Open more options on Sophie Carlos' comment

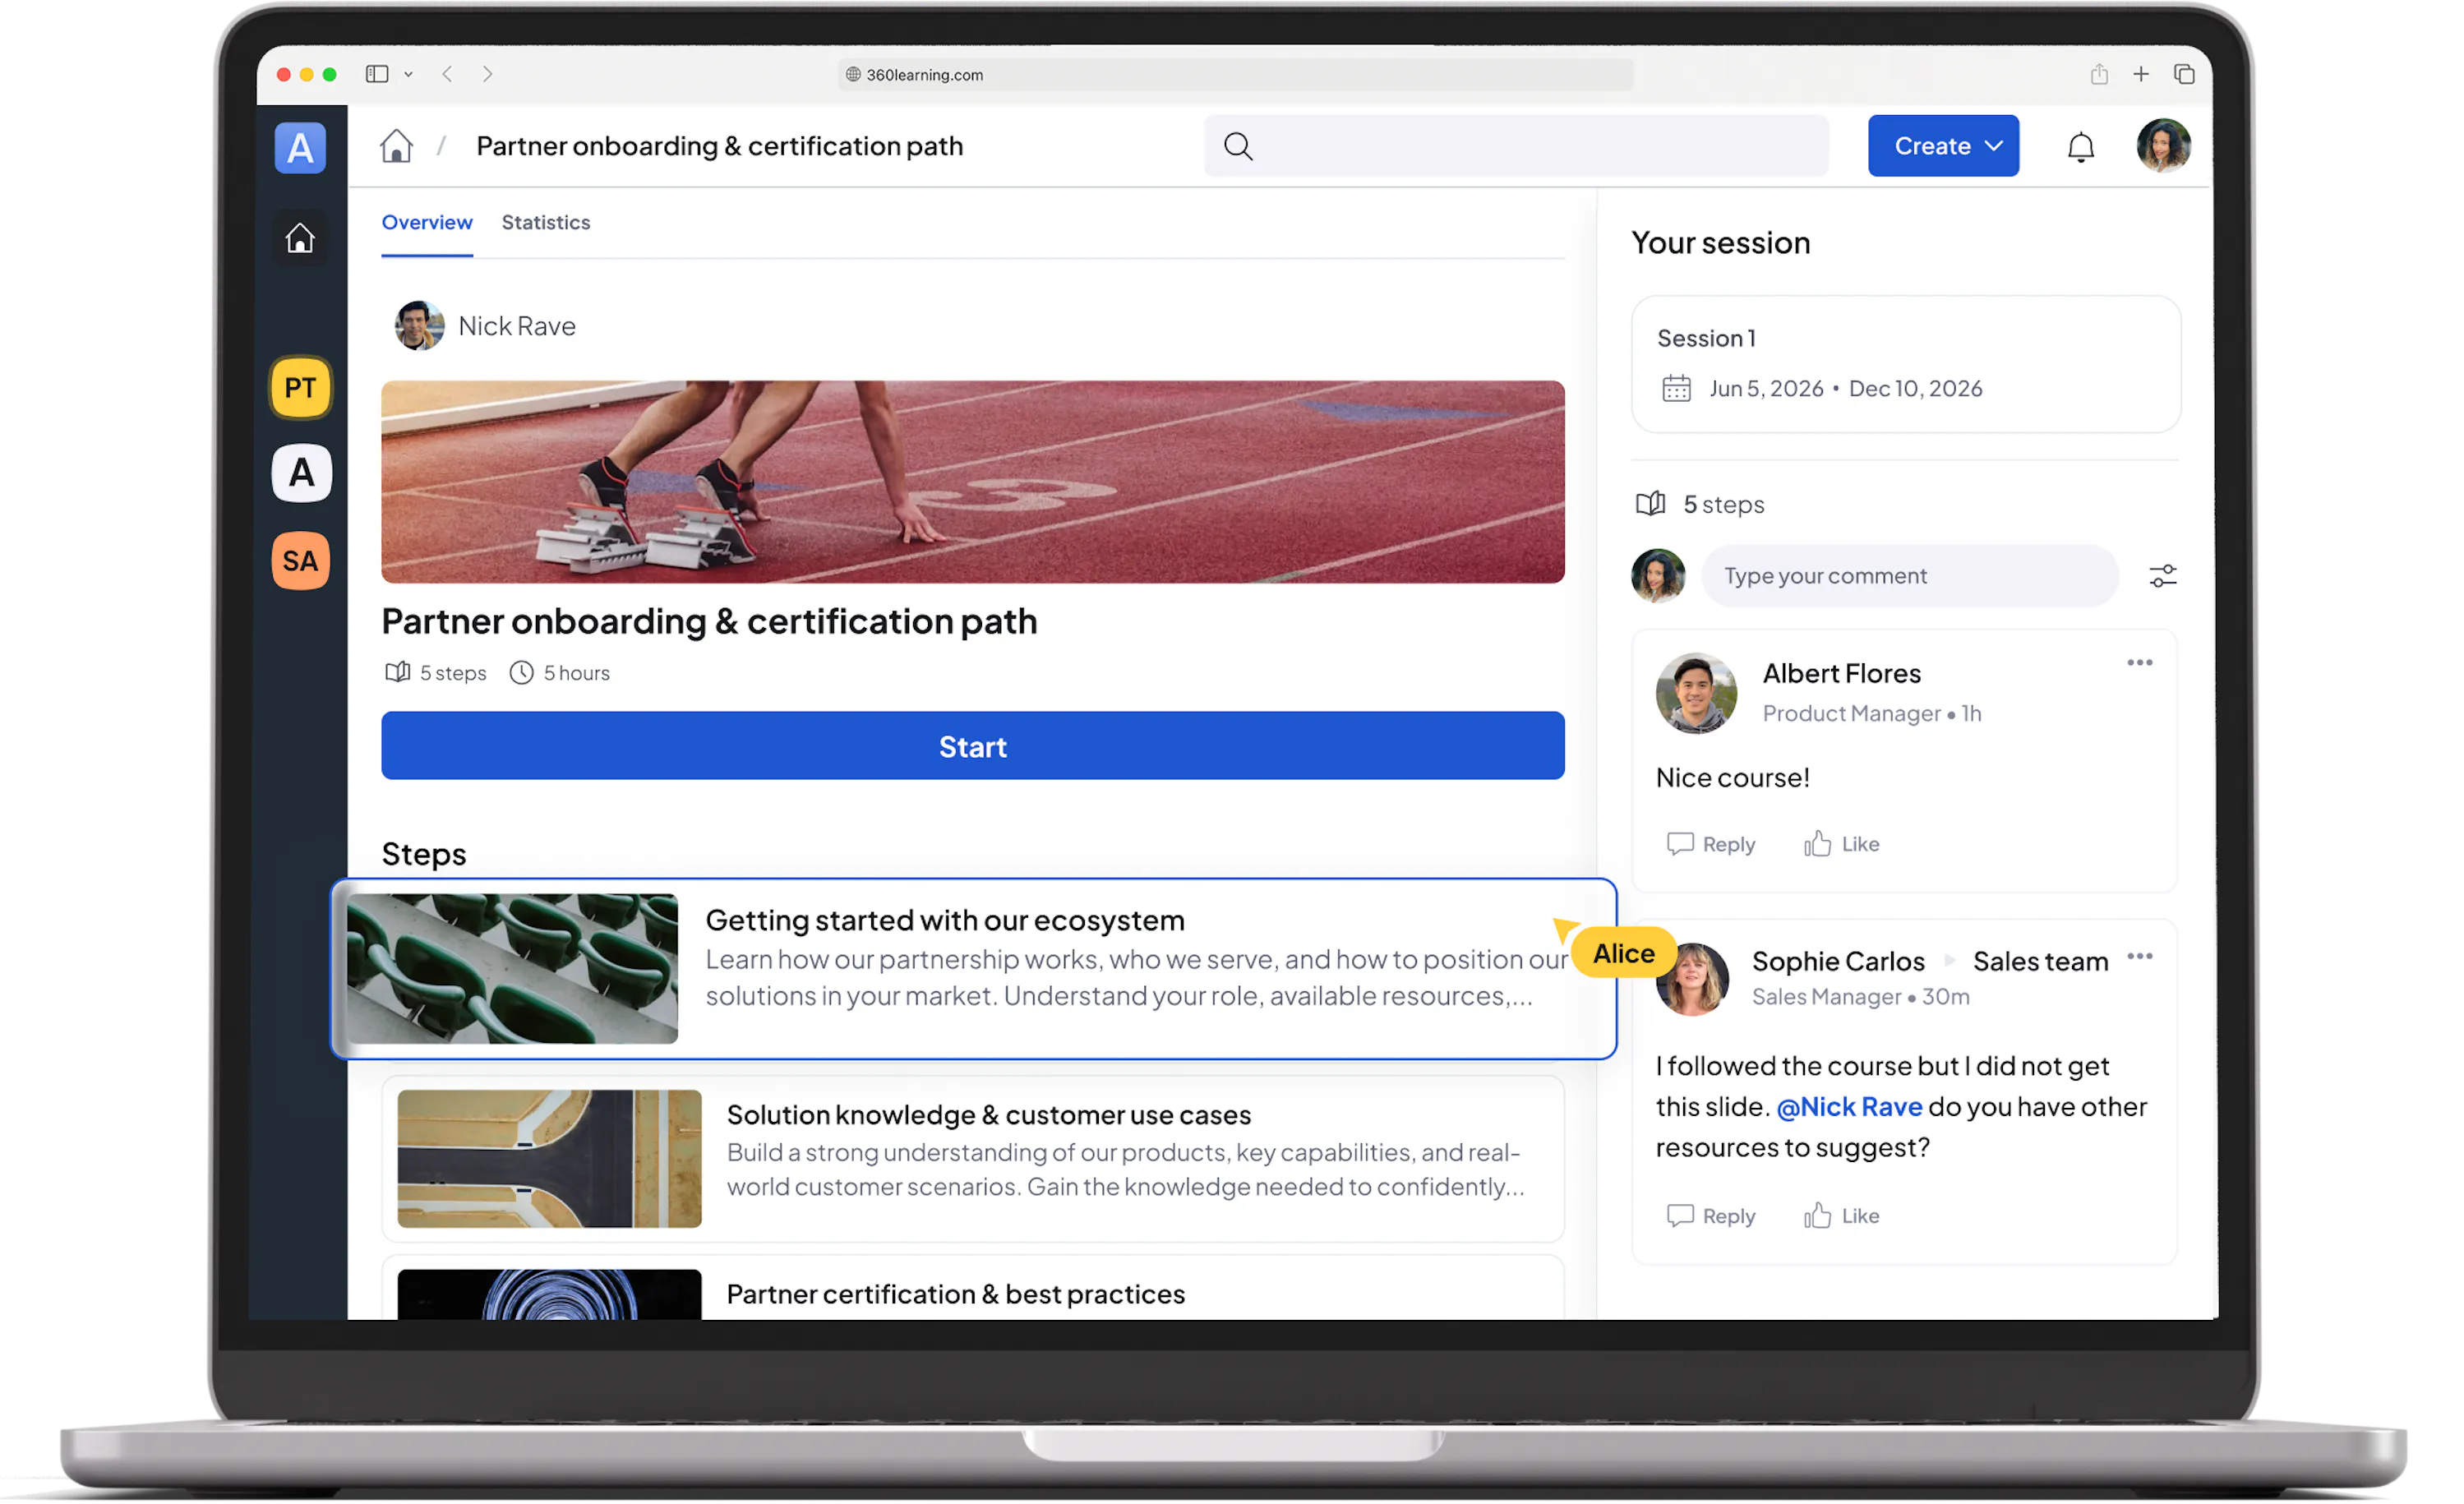(2139, 957)
